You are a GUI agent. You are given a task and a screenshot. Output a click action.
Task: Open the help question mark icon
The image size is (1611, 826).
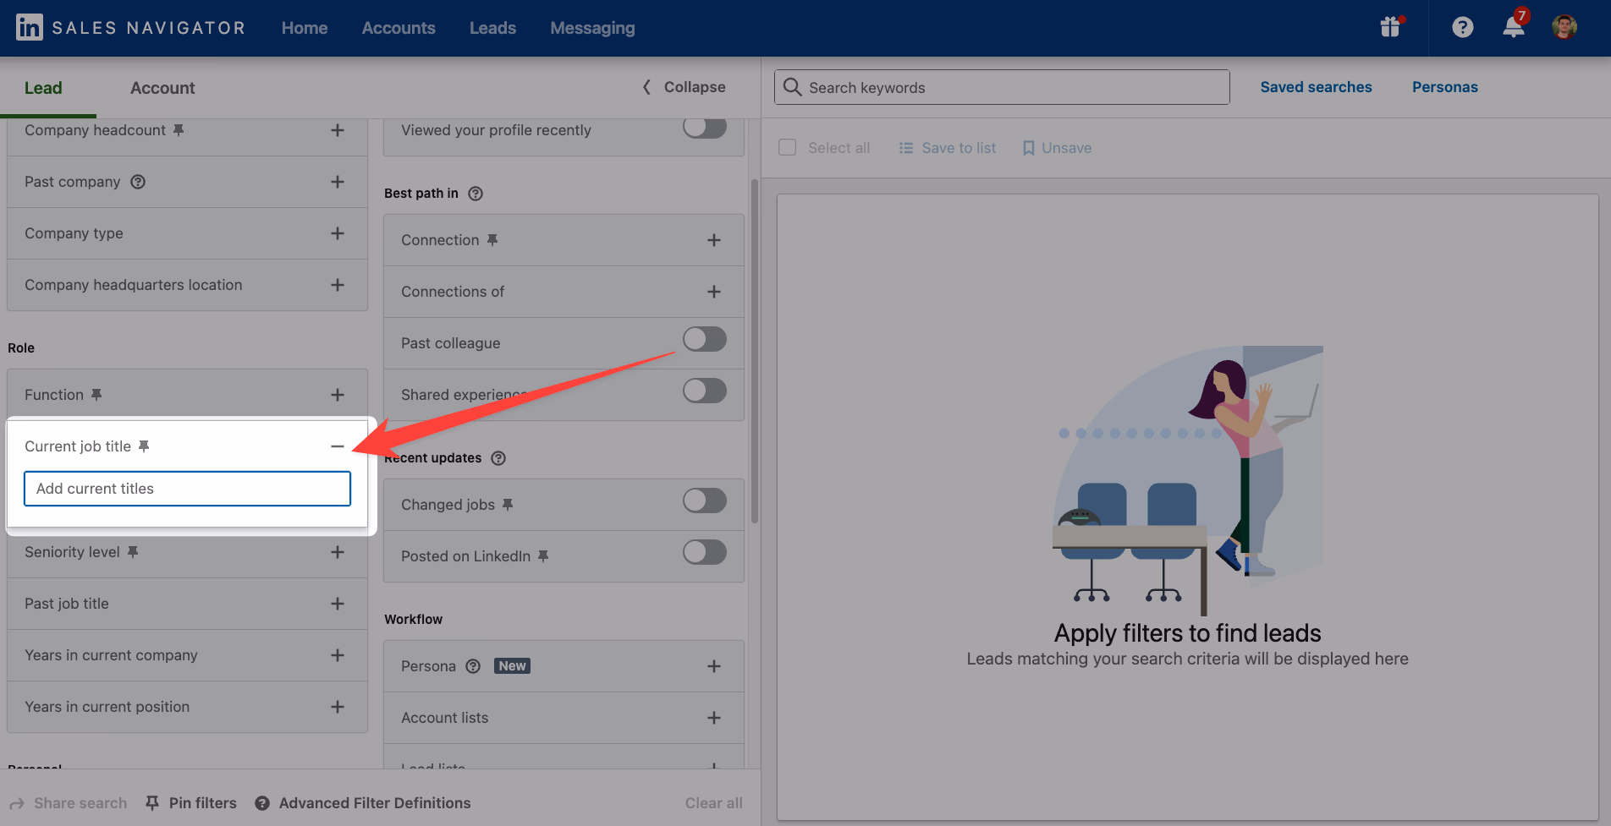tap(1462, 27)
